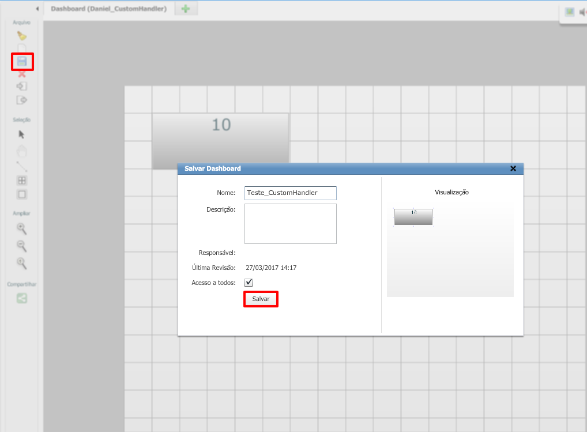Collapse the left sidebar with arrow
The image size is (587, 432).
[x=37, y=9]
